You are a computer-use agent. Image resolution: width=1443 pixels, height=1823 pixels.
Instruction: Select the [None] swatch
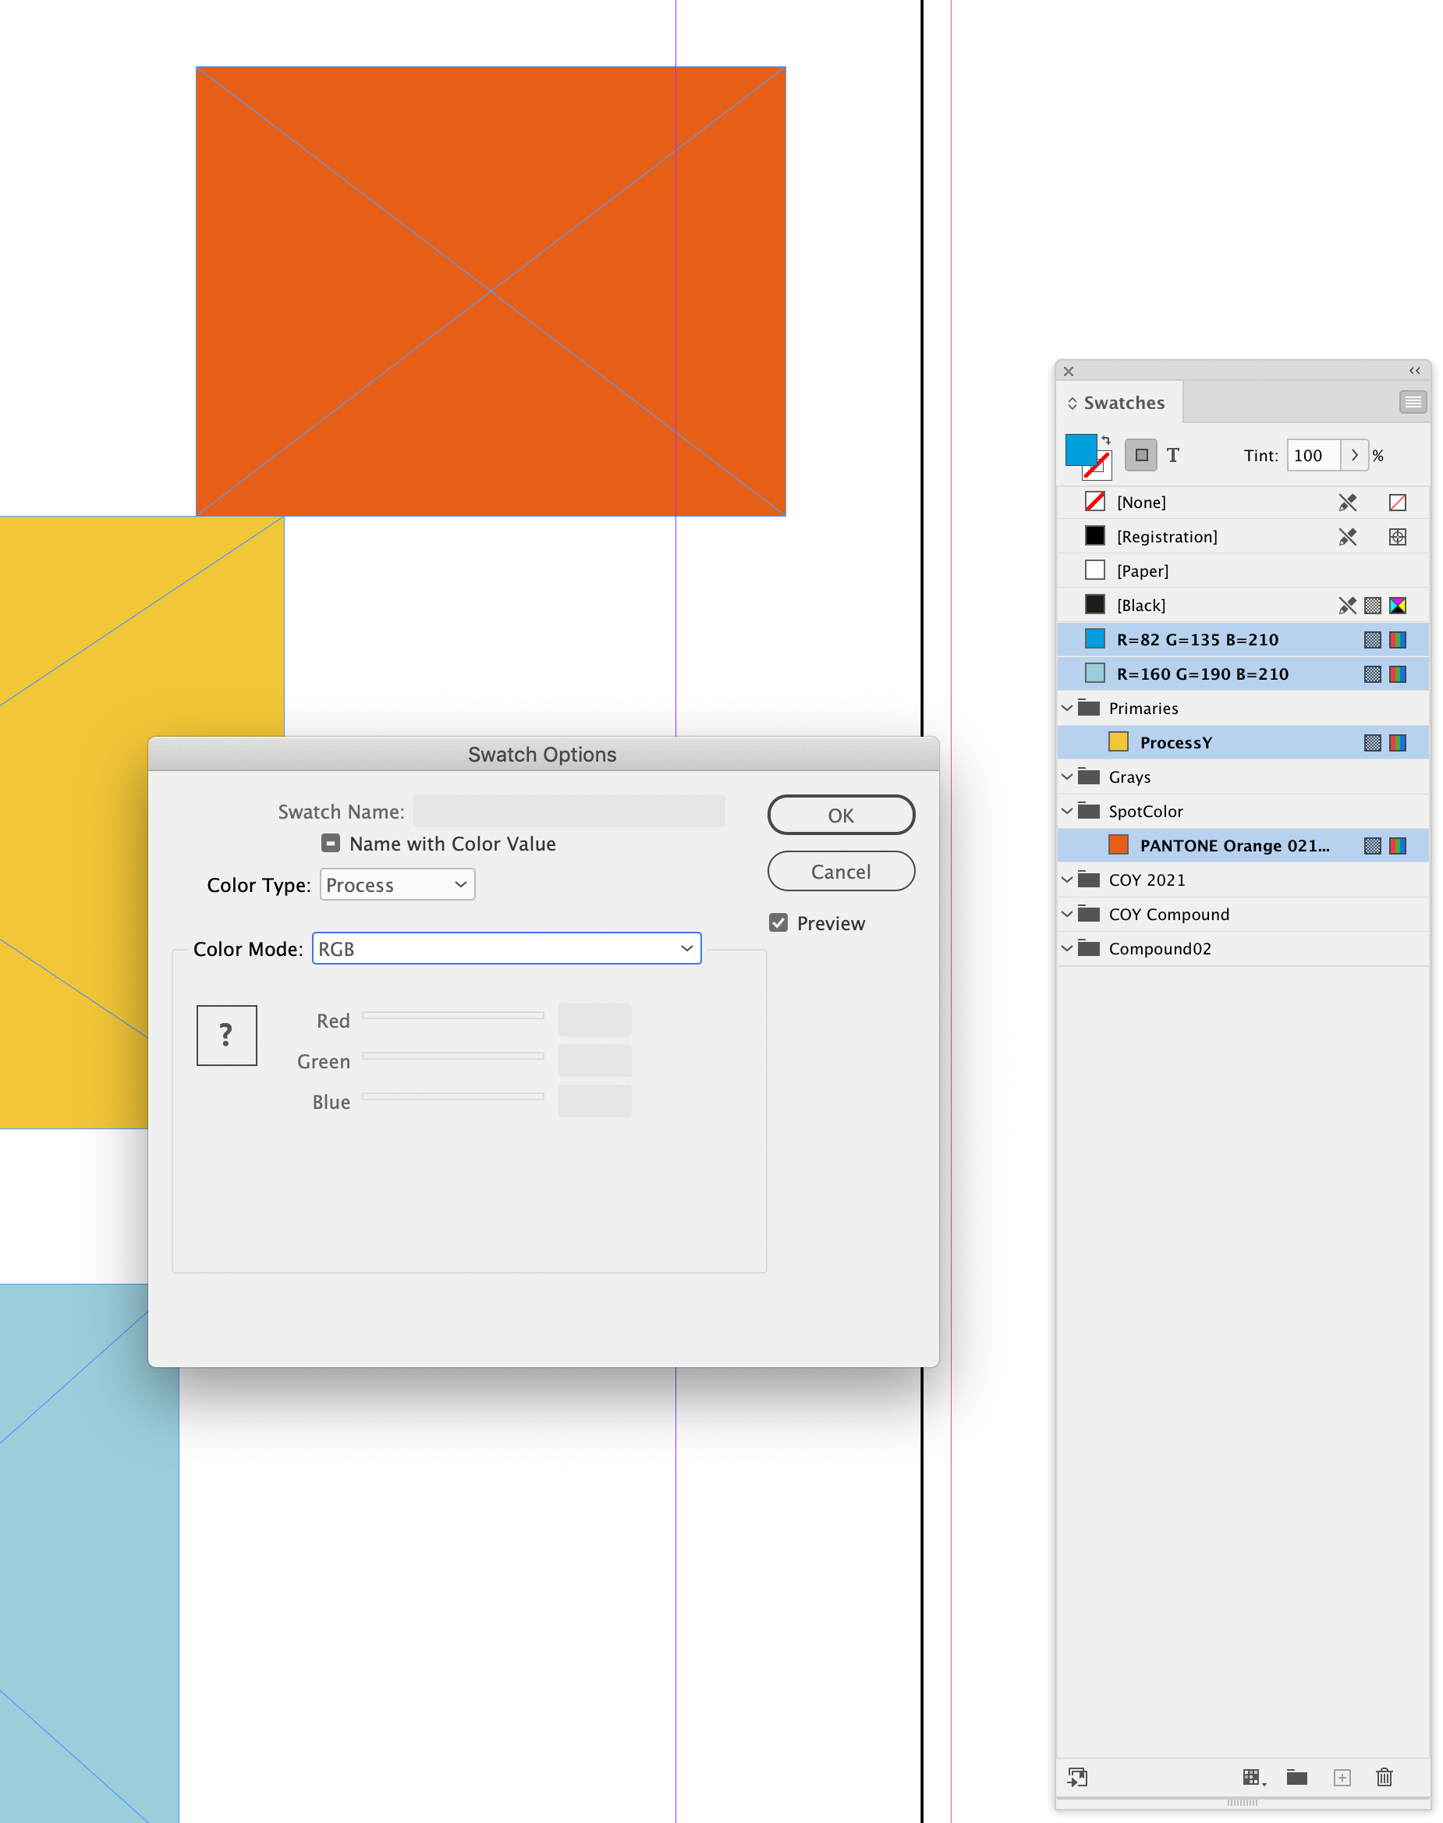1242,502
